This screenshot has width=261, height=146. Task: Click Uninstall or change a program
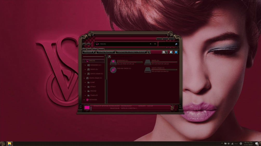click(x=131, y=52)
